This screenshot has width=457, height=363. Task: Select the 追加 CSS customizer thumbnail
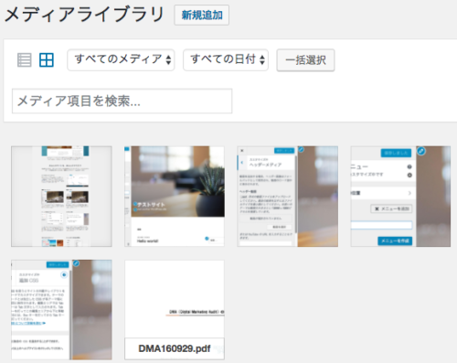click(x=61, y=310)
